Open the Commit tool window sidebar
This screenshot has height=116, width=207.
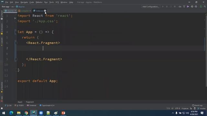point(2,42)
